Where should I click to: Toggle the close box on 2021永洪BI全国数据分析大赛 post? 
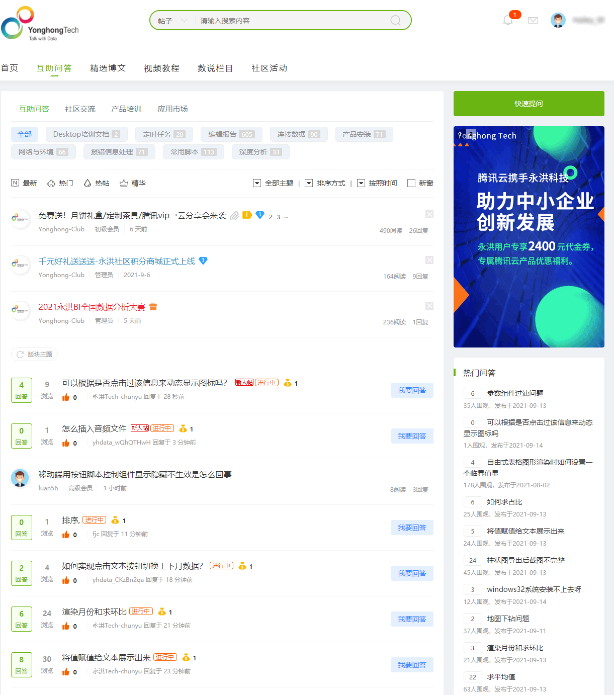pyautogui.click(x=429, y=306)
